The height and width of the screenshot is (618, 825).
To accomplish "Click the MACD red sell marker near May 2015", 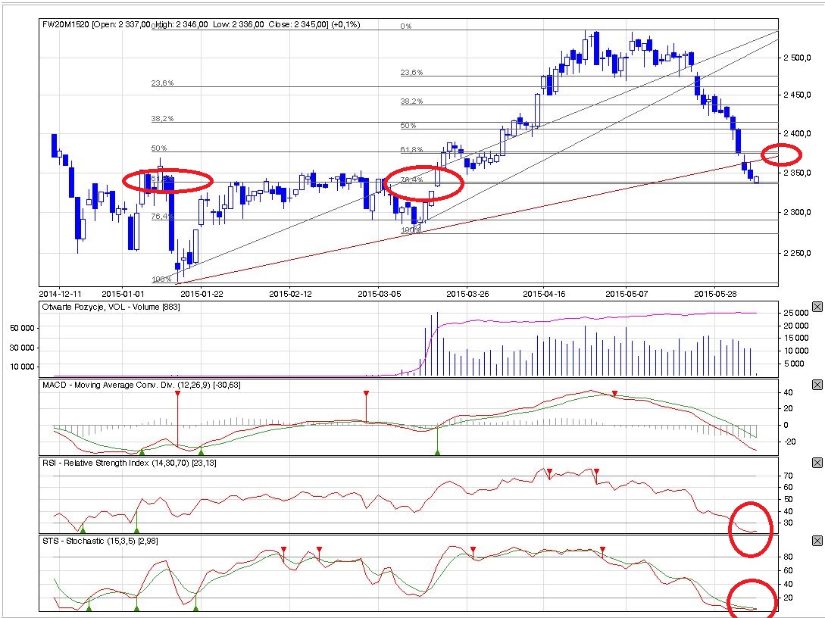I will click(x=614, y=393).
